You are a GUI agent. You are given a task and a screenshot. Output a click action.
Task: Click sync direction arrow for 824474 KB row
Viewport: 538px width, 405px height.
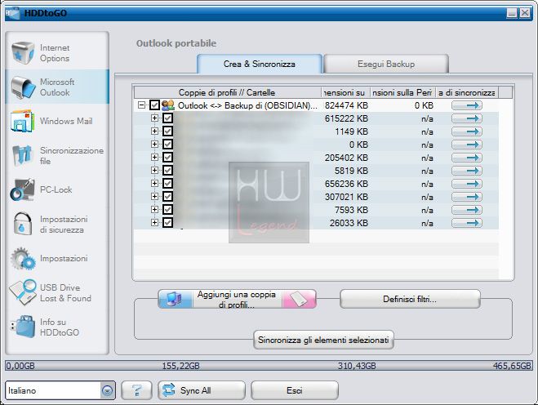click(467, 105)
